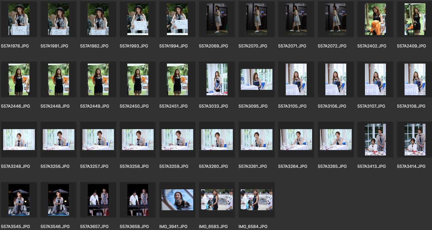Pick the 557A3658.JPG thumbnail

click(138, 200)
